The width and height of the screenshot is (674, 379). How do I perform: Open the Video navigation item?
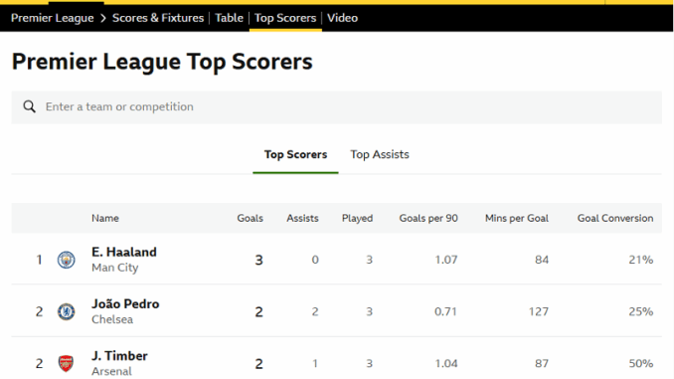[x=343, y=18]
